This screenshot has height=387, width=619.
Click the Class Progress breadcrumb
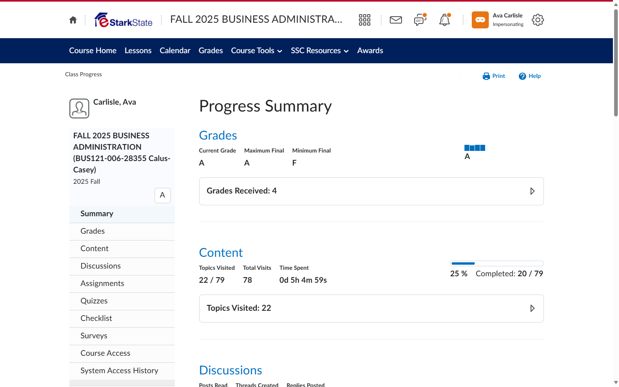coord(83,74)
